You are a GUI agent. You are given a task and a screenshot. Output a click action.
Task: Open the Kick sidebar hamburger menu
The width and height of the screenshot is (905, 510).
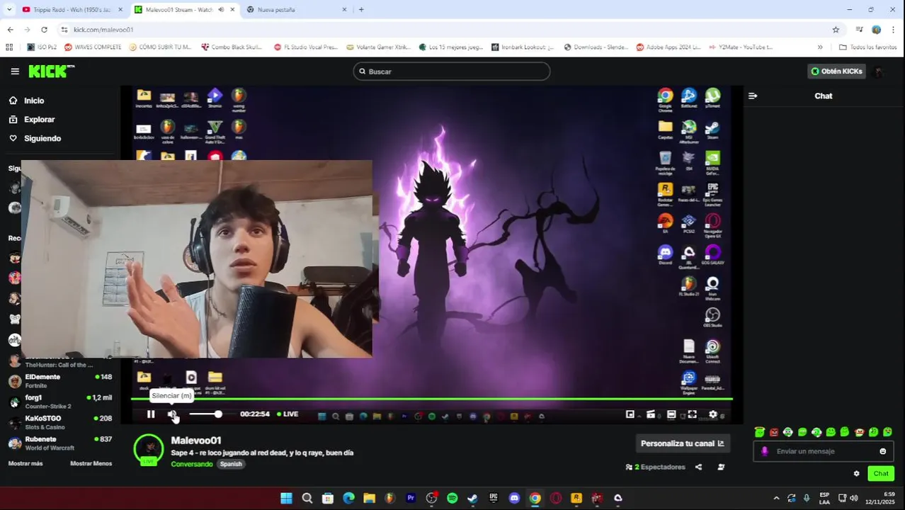(15, 72)
